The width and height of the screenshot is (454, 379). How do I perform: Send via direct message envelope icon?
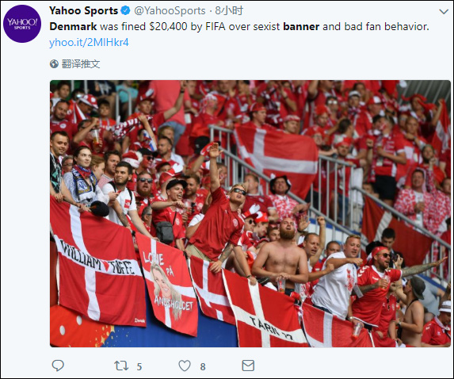tap(248, 366)
